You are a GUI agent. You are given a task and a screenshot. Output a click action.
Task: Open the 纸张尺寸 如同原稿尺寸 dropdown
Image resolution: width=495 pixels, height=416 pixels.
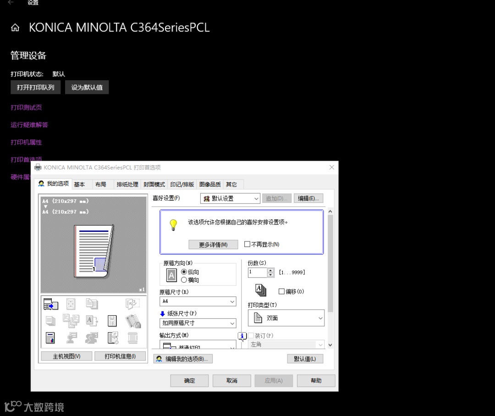[198, 323]
